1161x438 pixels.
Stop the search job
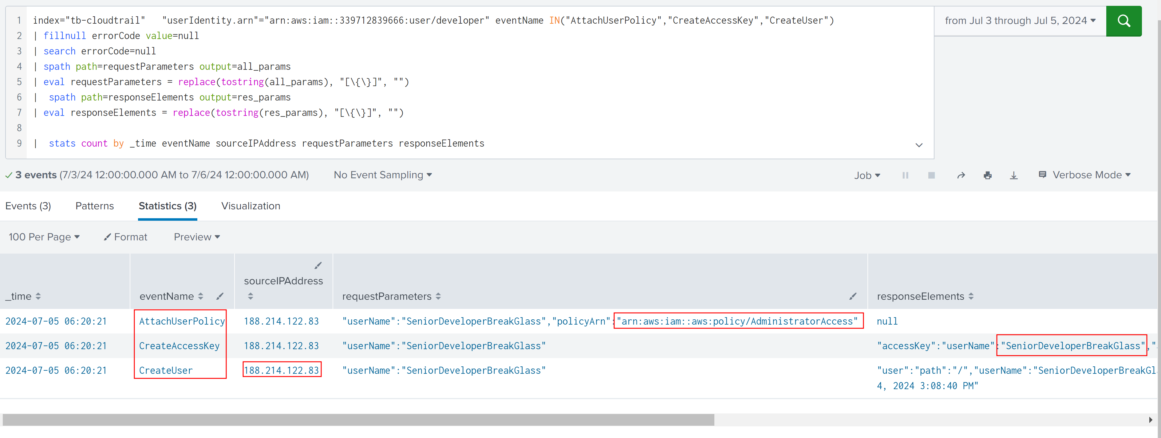(931, 175)
